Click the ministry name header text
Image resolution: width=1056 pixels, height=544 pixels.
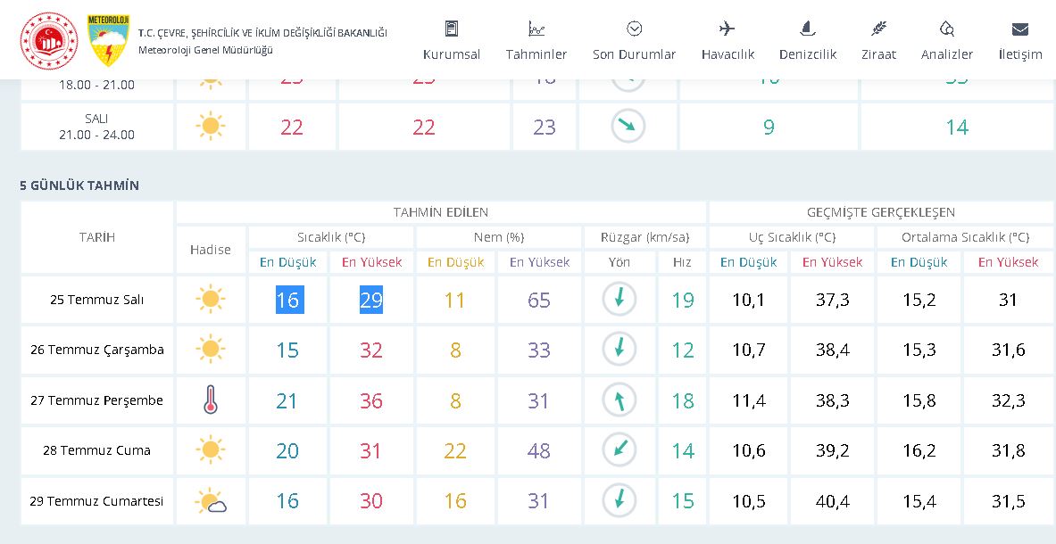click(262, 33)
